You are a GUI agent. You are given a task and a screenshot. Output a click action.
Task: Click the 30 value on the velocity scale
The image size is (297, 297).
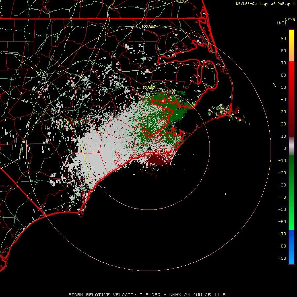tap(283, 112)
